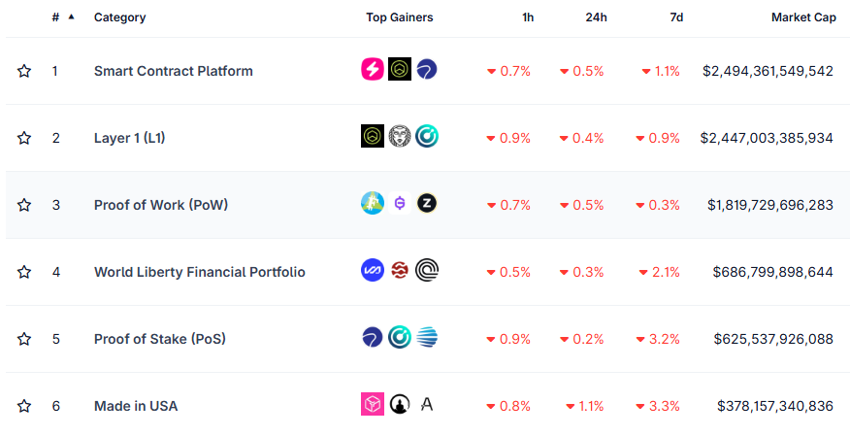Star the Proof of Work (PoW) category
850x436 pixels.
click(24, 205)
